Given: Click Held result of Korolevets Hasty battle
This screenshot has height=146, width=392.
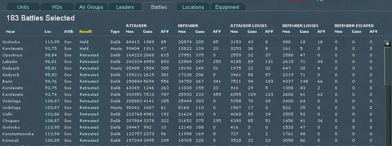Looking at the screenshot, I should pyautogui.click(x=84, y=48).
